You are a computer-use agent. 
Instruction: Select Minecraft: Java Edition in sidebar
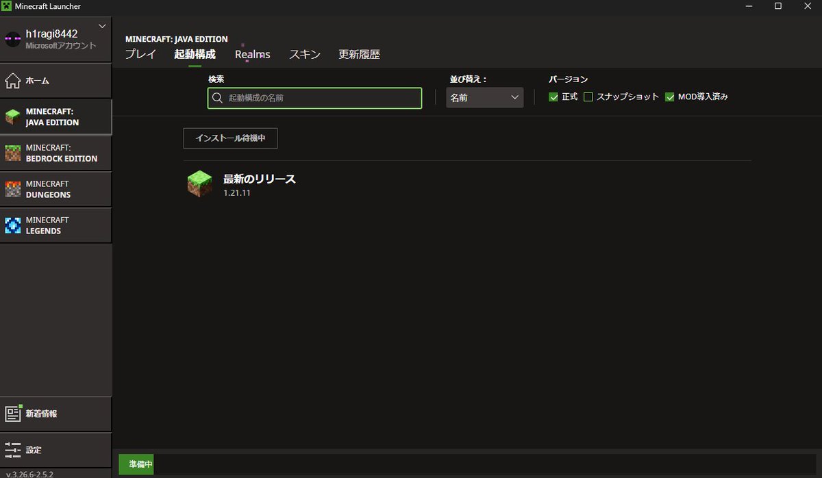point(55,116)
